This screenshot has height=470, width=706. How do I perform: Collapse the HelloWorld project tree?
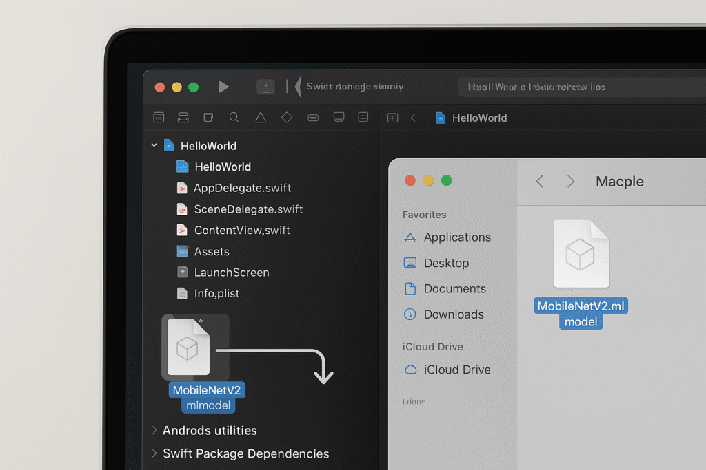pyautogui.click(x=154, y=145)
